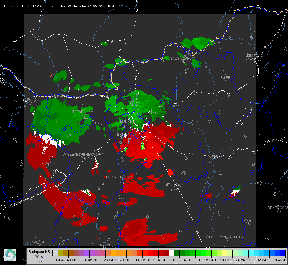Select the E 71 (H) road label
This screenshot has height=265, width=288.
tap(17, 203)
